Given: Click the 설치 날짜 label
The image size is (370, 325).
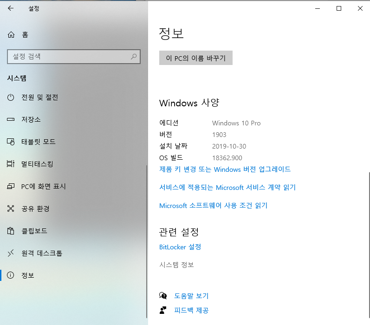Looking at the screenshot, I should coord(173,146).
